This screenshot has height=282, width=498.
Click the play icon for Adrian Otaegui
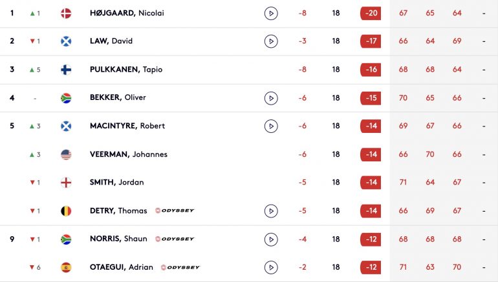click(271, 267)
